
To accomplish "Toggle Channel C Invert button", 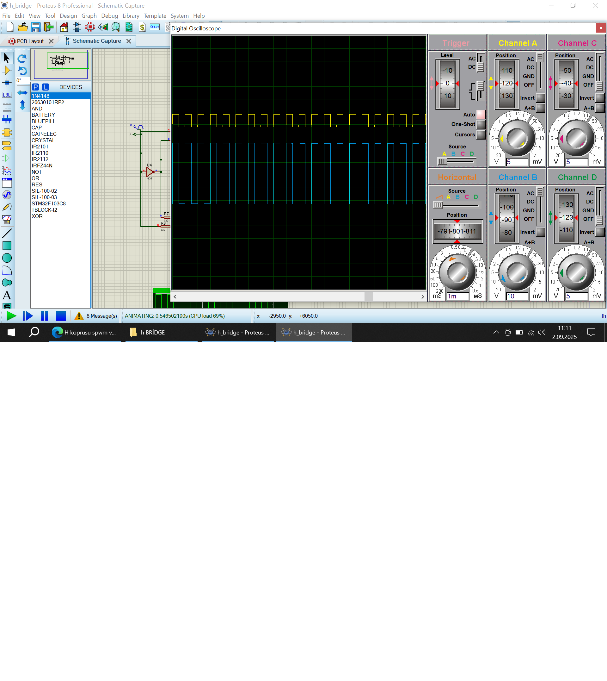I will [x=600, y=98].
